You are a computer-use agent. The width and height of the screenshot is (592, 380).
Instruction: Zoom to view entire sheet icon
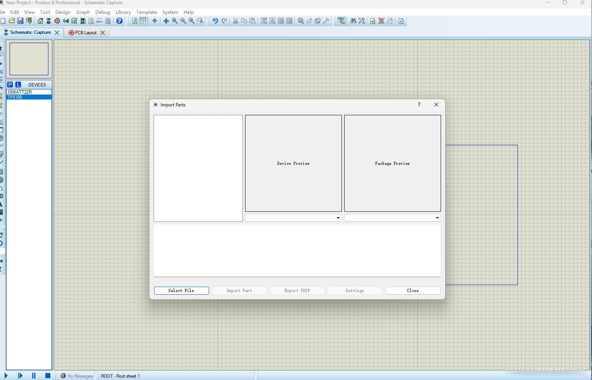pyautogui.click(x=191, y=21)
